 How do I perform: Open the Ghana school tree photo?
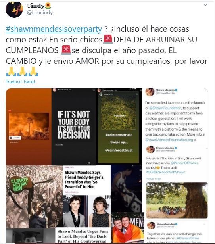(x=177, y=200)
